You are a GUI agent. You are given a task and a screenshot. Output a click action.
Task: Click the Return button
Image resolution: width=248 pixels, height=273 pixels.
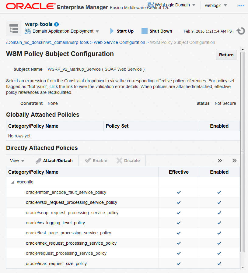226,55
